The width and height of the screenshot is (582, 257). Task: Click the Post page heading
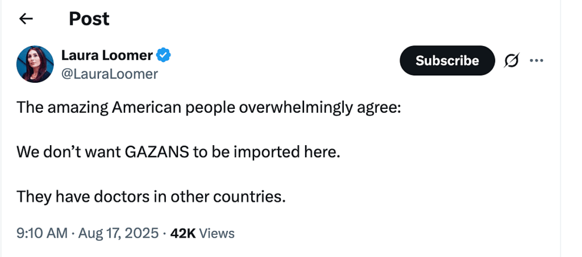(89, 19)
